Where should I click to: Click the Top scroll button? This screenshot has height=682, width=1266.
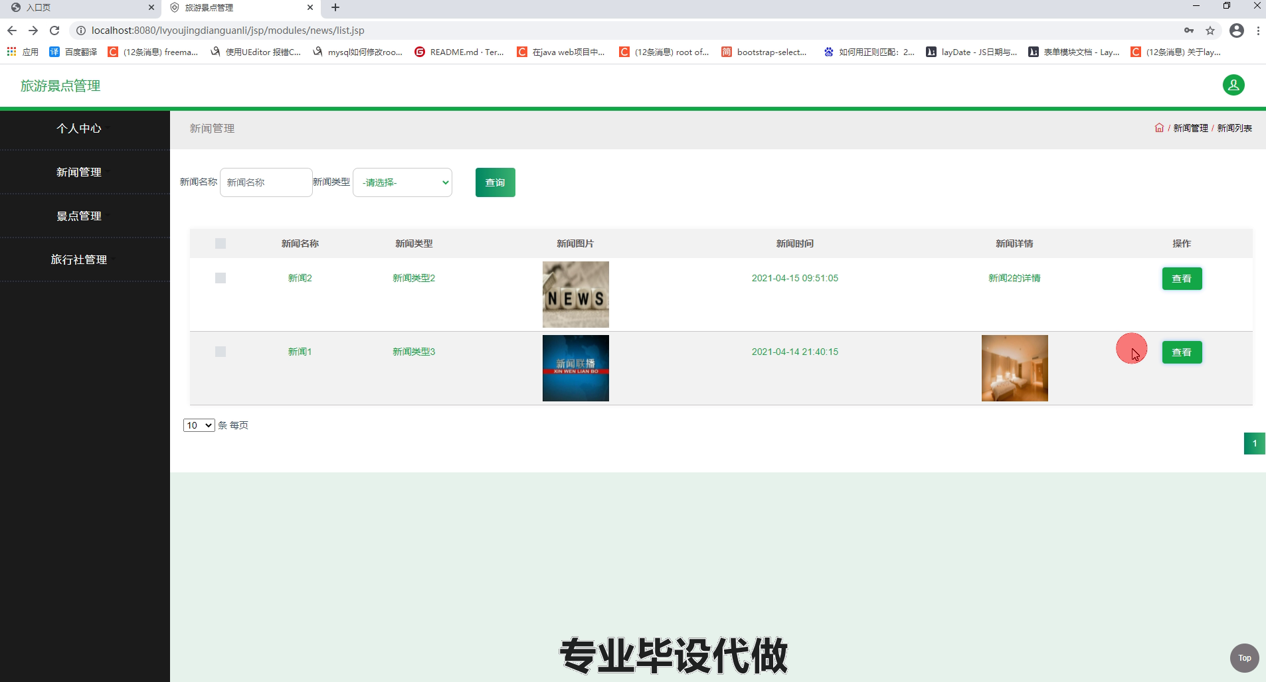point(1245,658)
